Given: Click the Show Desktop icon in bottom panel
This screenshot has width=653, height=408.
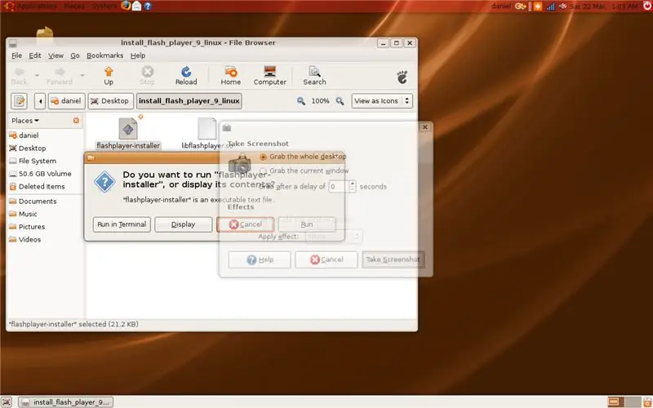Looking at the screenshot, I should (x=7, y=402).
